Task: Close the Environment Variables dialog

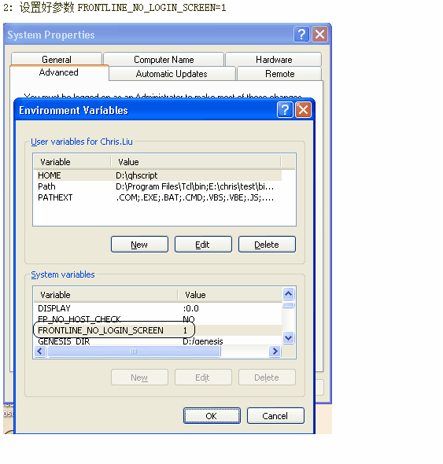Action: pos(303,110)
